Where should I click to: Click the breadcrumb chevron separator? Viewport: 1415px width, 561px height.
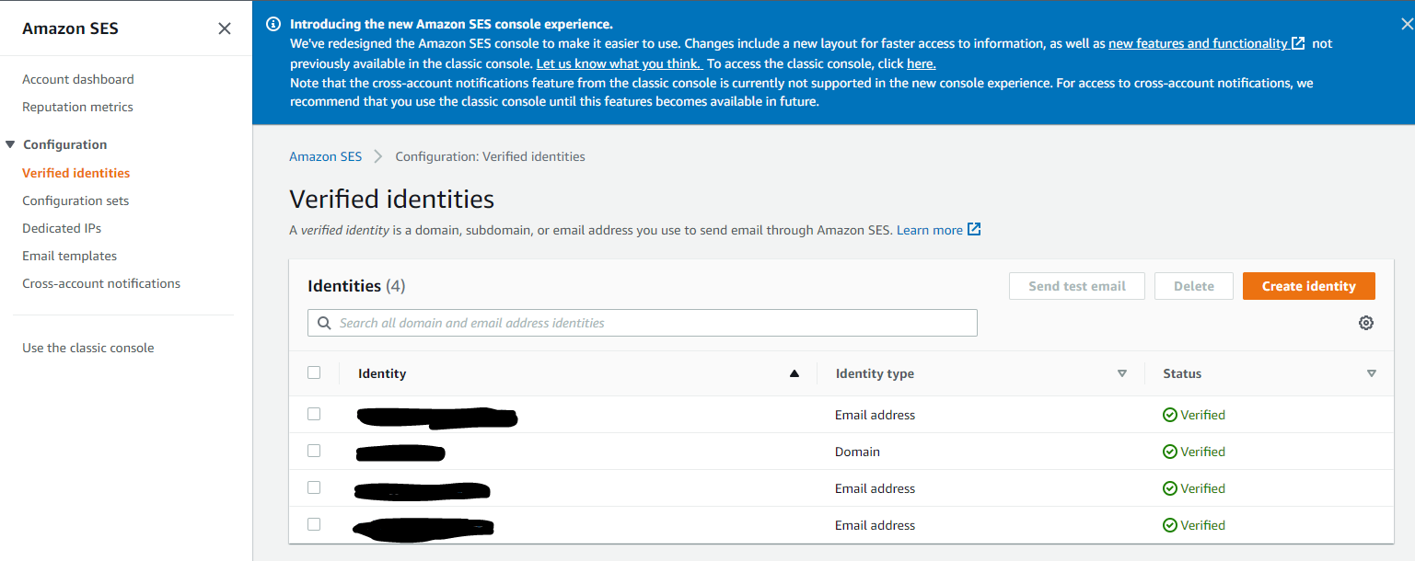(378, 156)
